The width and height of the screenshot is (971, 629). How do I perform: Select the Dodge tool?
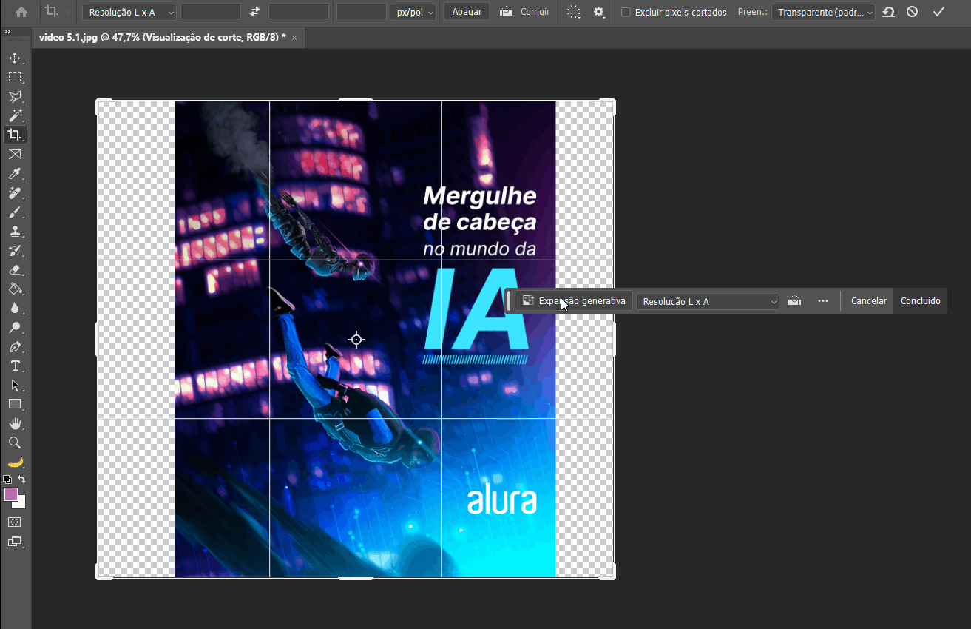click(14, 327)
